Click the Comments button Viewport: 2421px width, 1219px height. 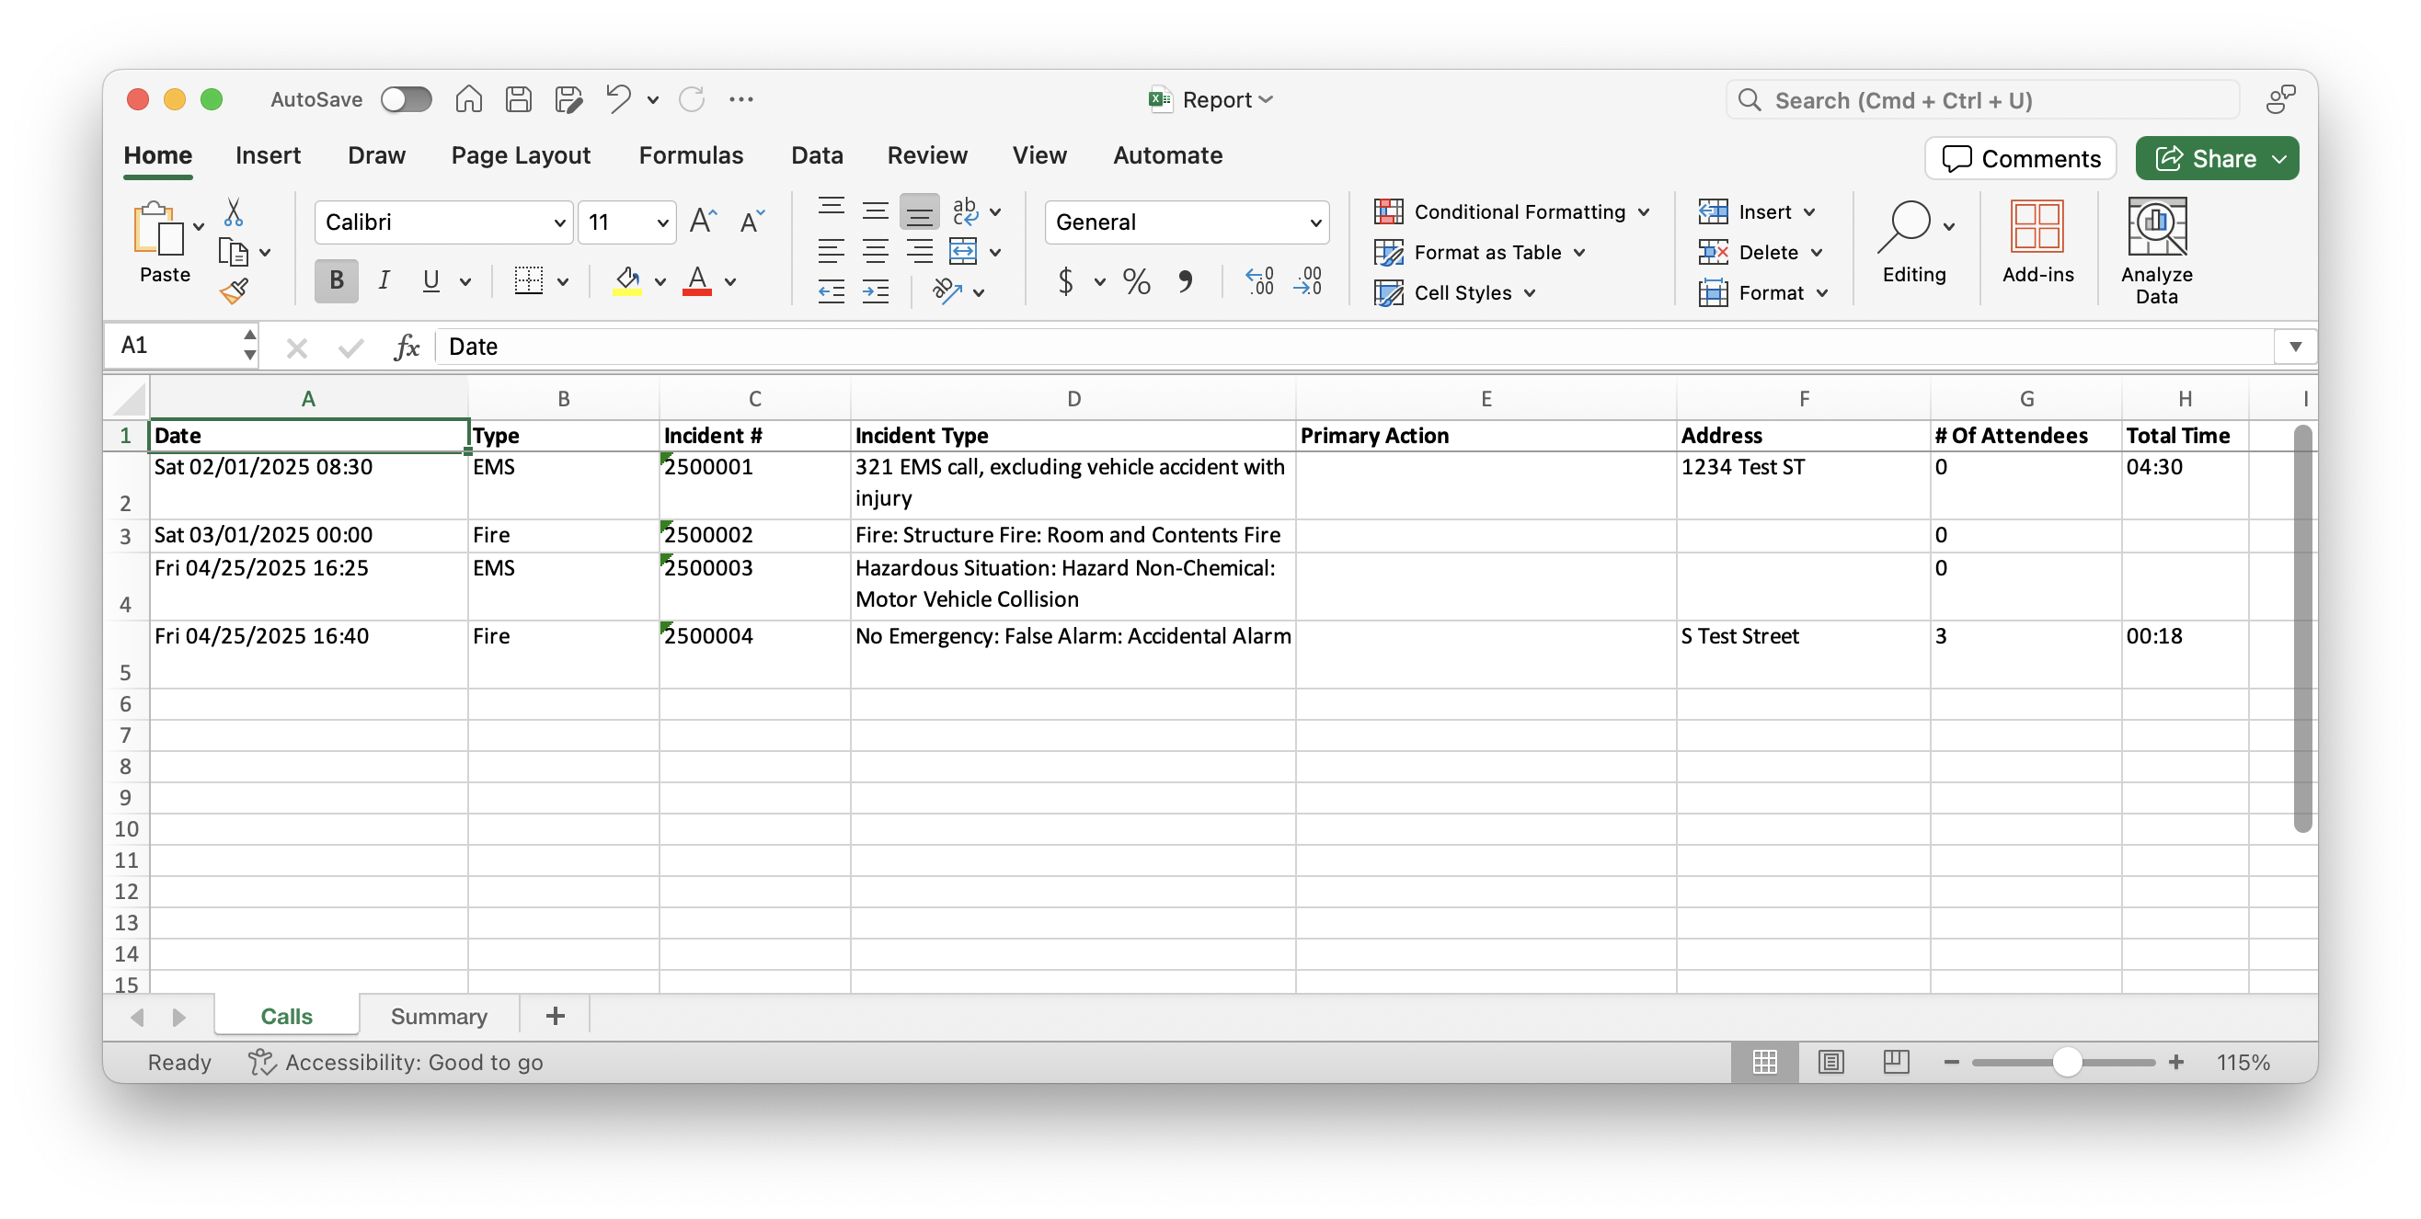2021,158
